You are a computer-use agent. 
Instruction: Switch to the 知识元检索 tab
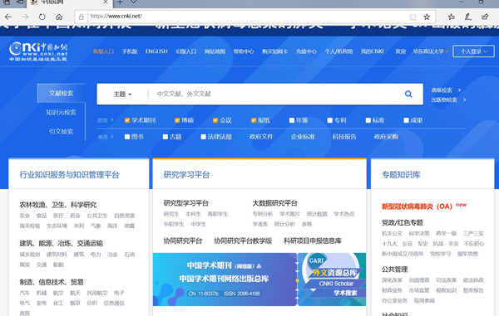(x=61, y=112)
